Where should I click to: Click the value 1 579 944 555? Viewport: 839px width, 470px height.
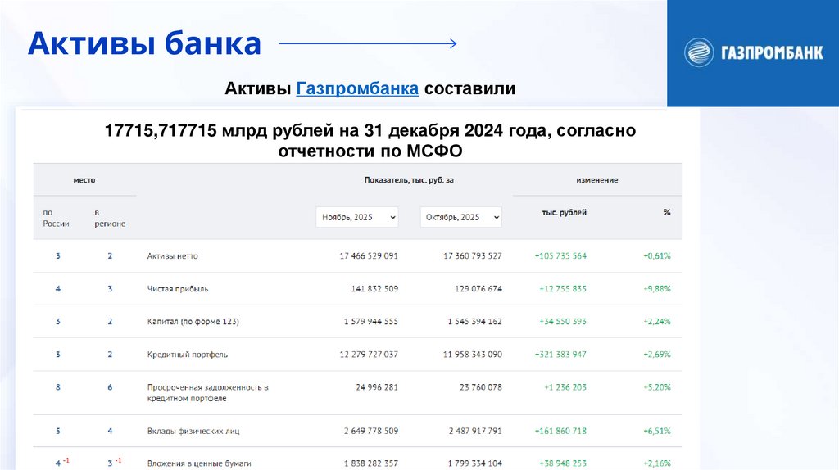pyautogui.click(x=371, y=321)
